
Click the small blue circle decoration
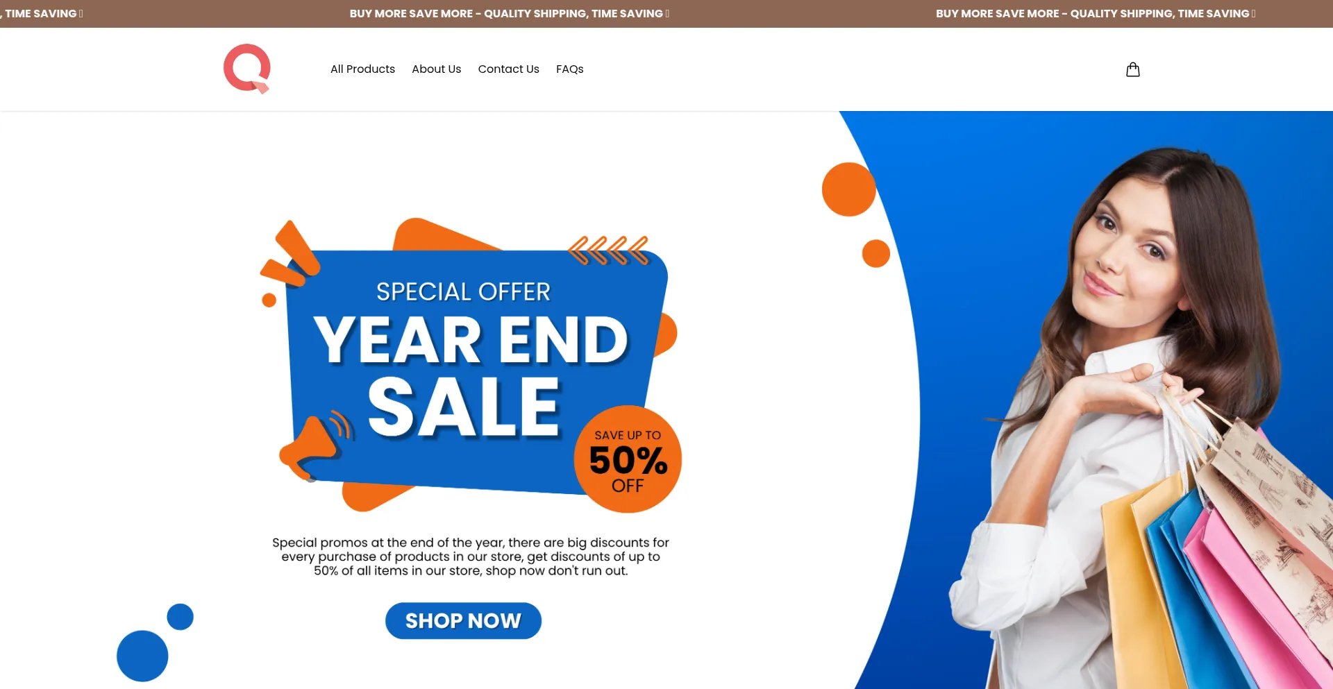[x=180, y=616]
